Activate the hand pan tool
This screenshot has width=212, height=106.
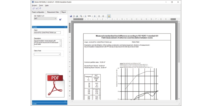pyautogui.click(x=109, y=16)
